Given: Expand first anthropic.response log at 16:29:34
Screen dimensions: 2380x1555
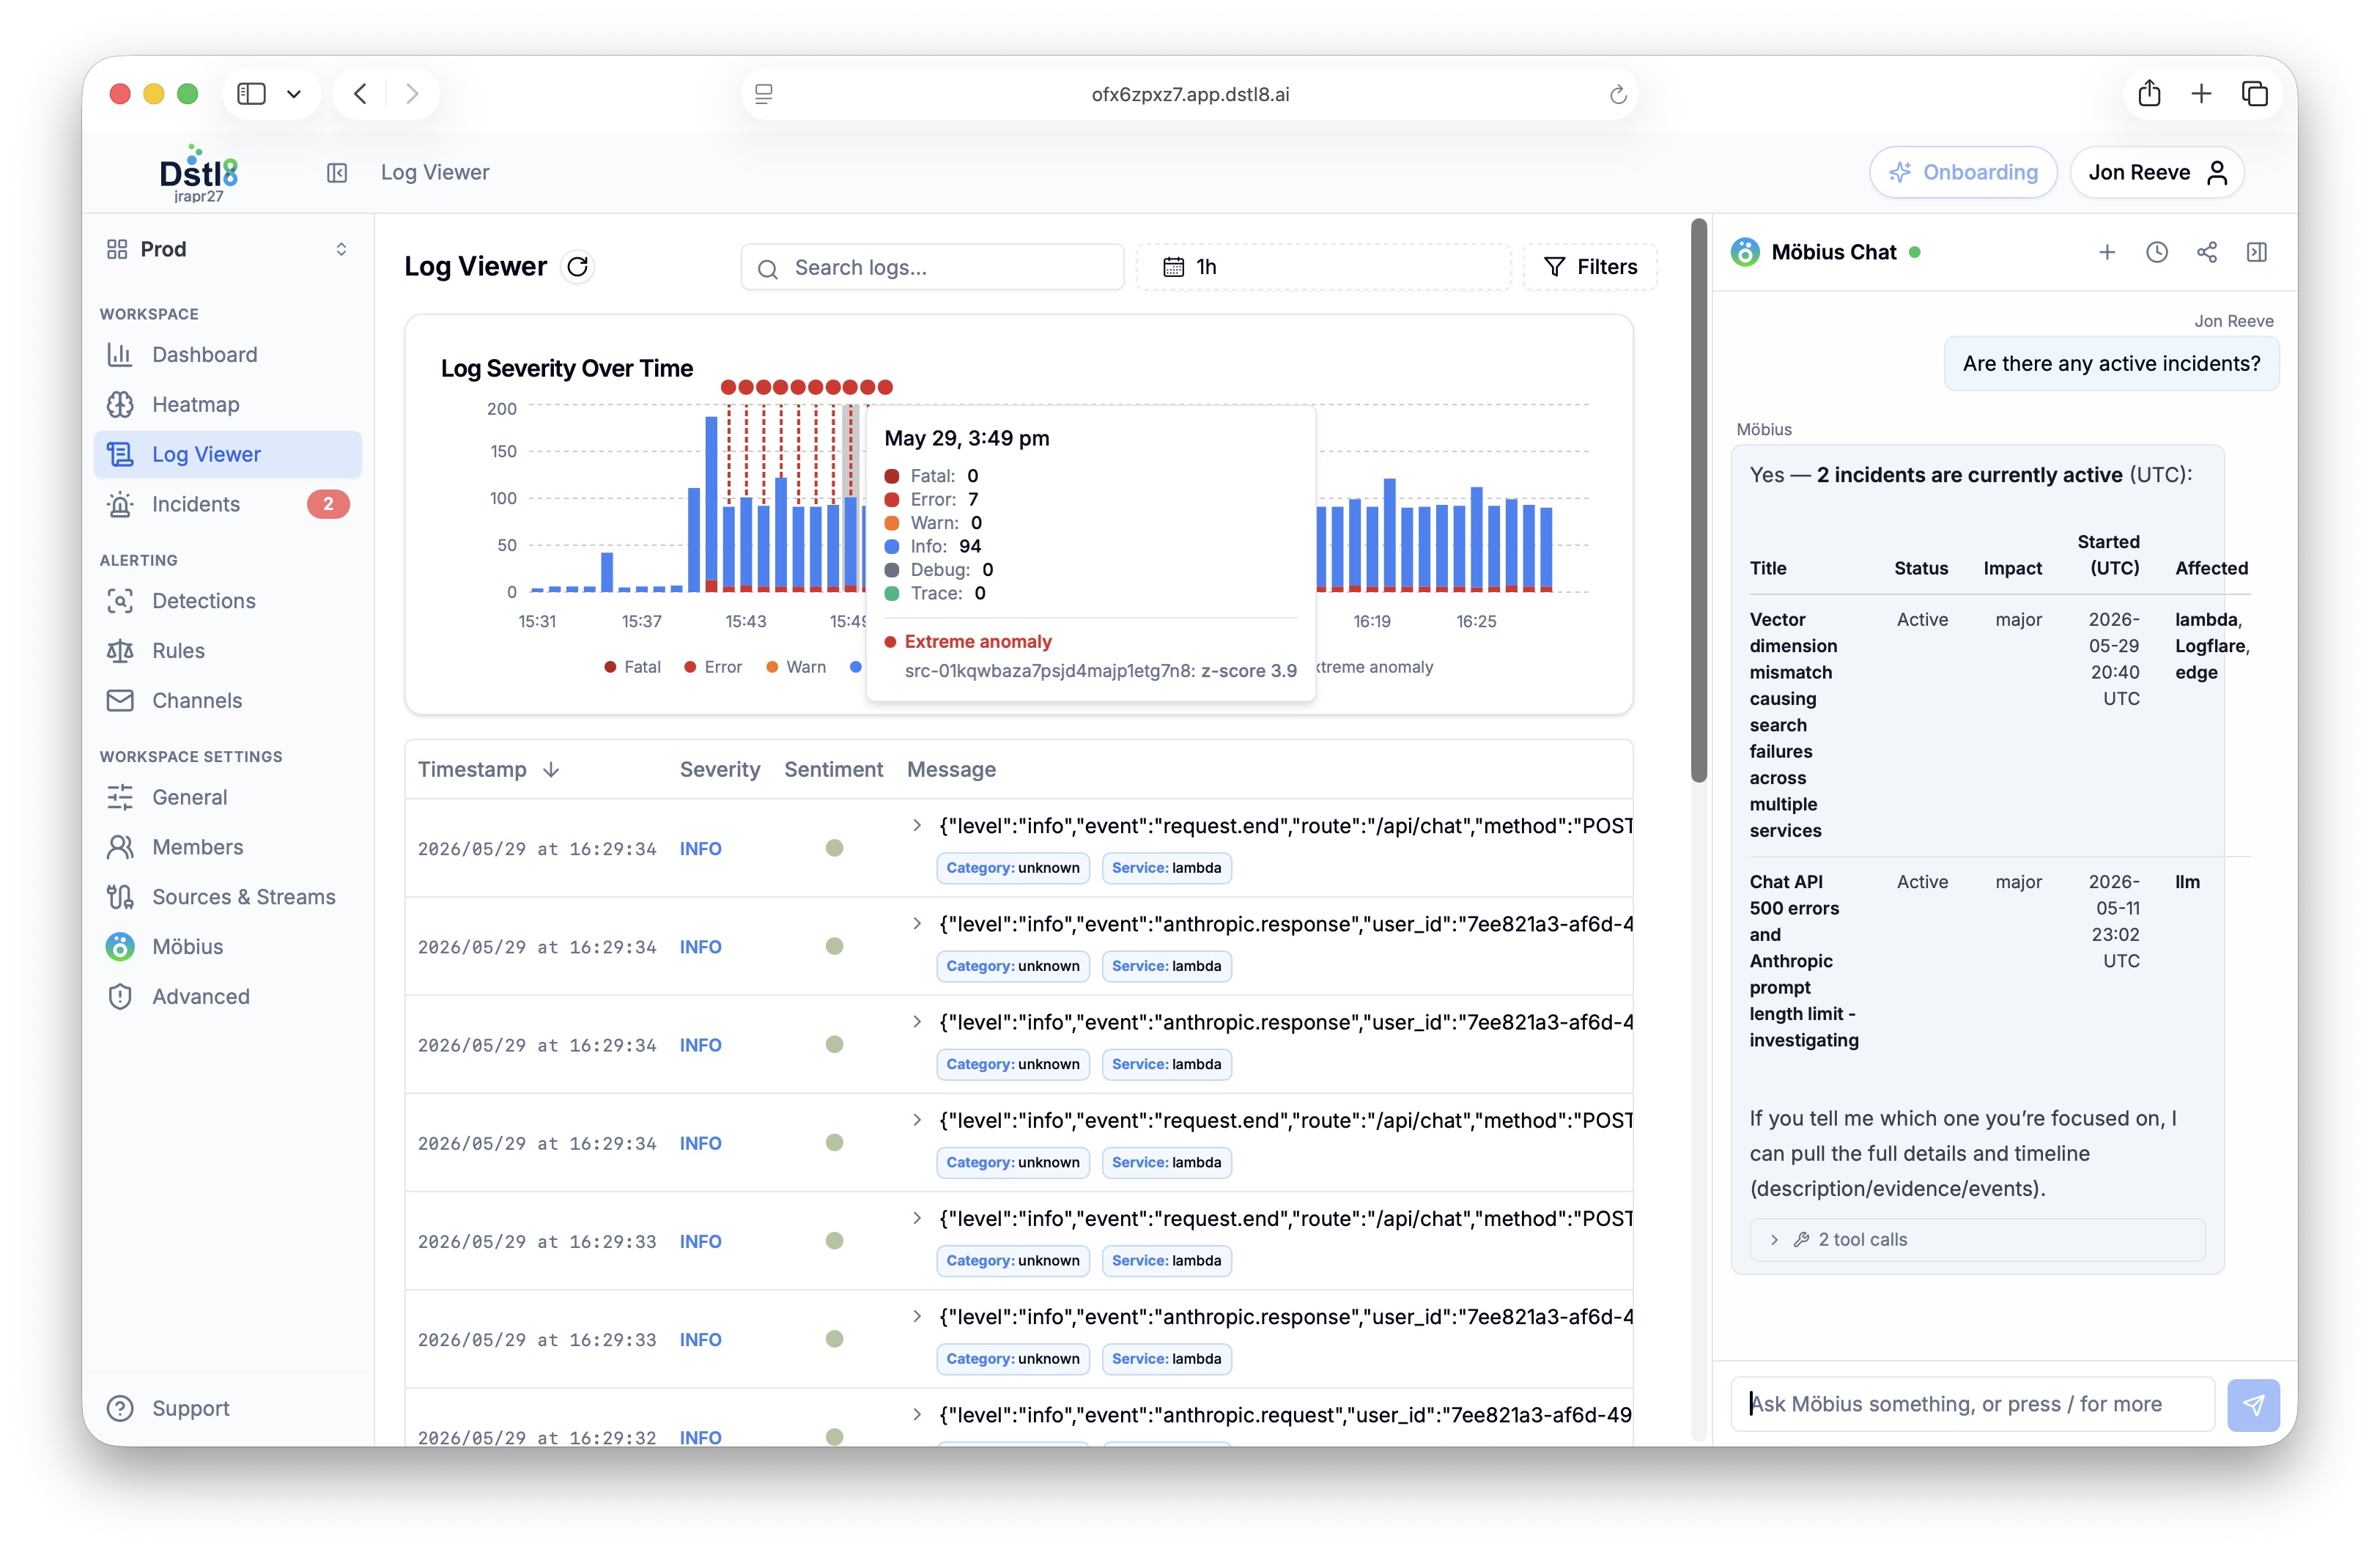Looking at the screenshot, I should [x=917, y=924].
